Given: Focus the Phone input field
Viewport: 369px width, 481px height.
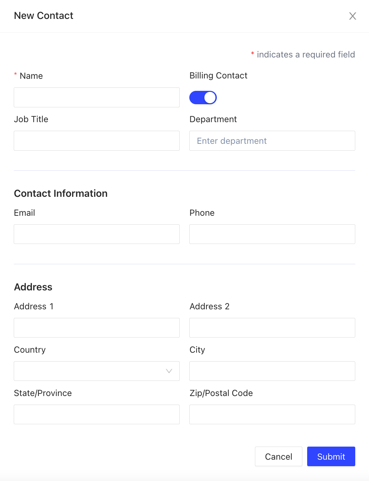Looking at the screenshot, I should [272, 234].
